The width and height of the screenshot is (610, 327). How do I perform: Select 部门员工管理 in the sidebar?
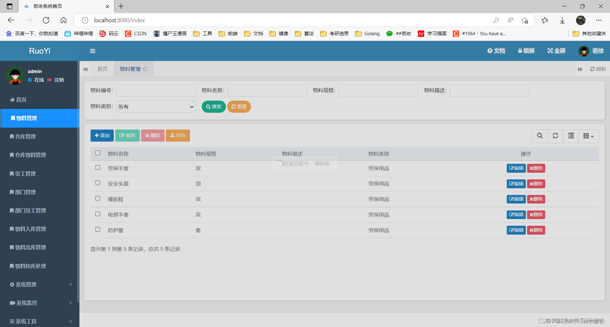[40, 210]
